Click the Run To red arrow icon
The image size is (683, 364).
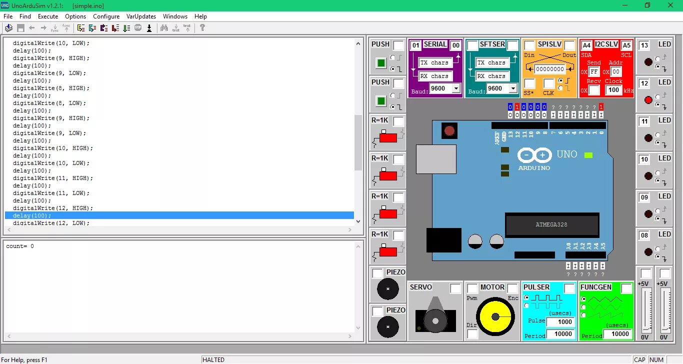[115, 28]
